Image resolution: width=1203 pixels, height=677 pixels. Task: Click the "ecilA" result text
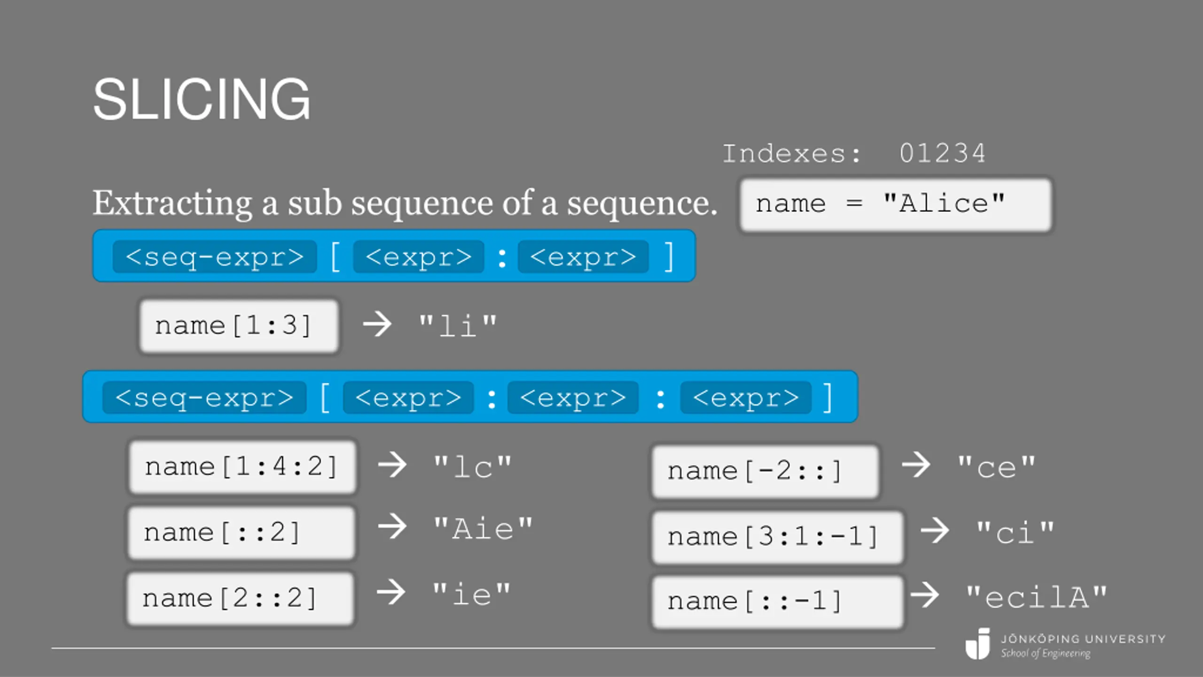pyautogui.click(x=1036, y=597)
